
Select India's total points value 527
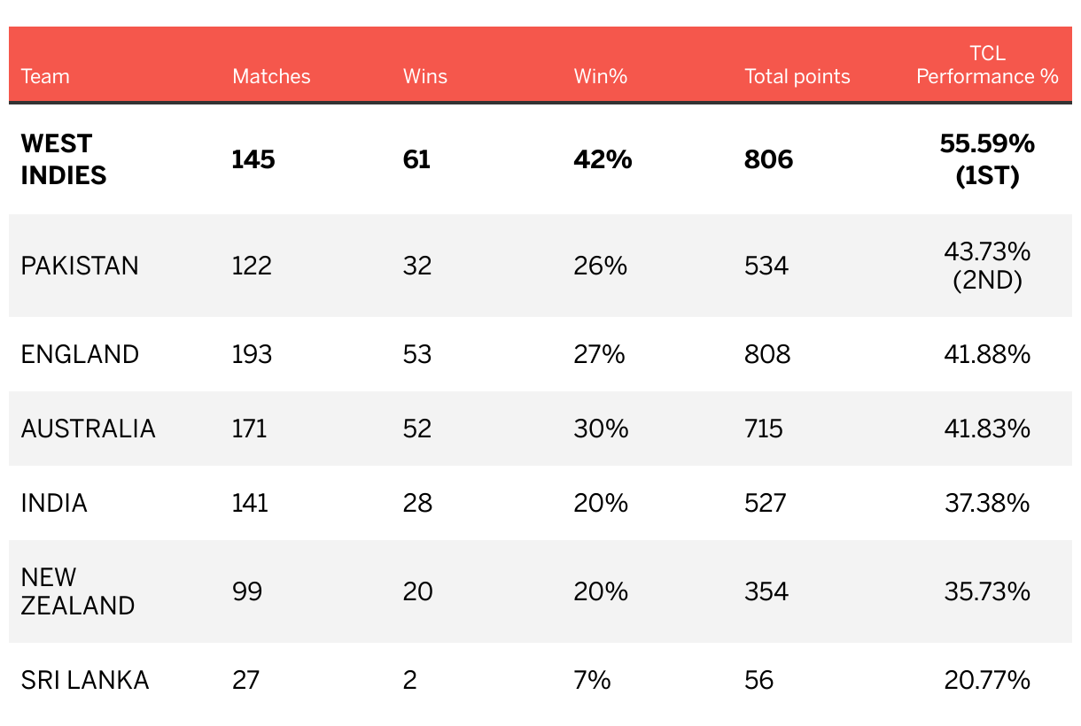click(x=766, y=503)
